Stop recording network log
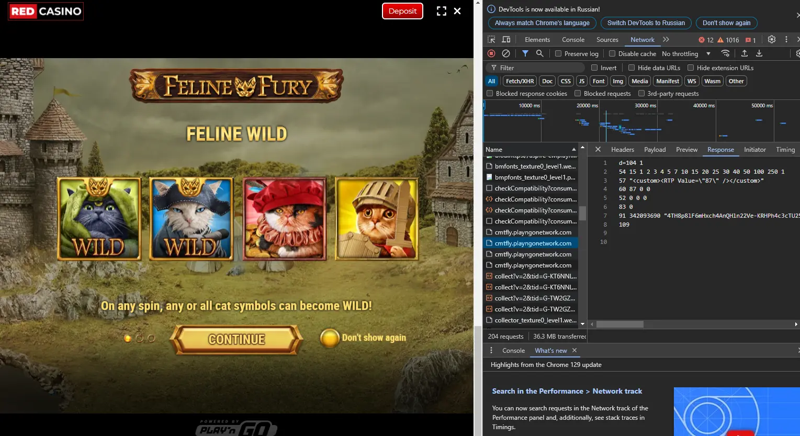This screenshot has width=800, height=436. (x=491, y=53)
